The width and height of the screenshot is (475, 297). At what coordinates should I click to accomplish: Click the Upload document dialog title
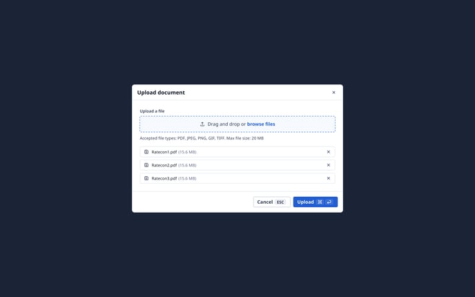161,93
